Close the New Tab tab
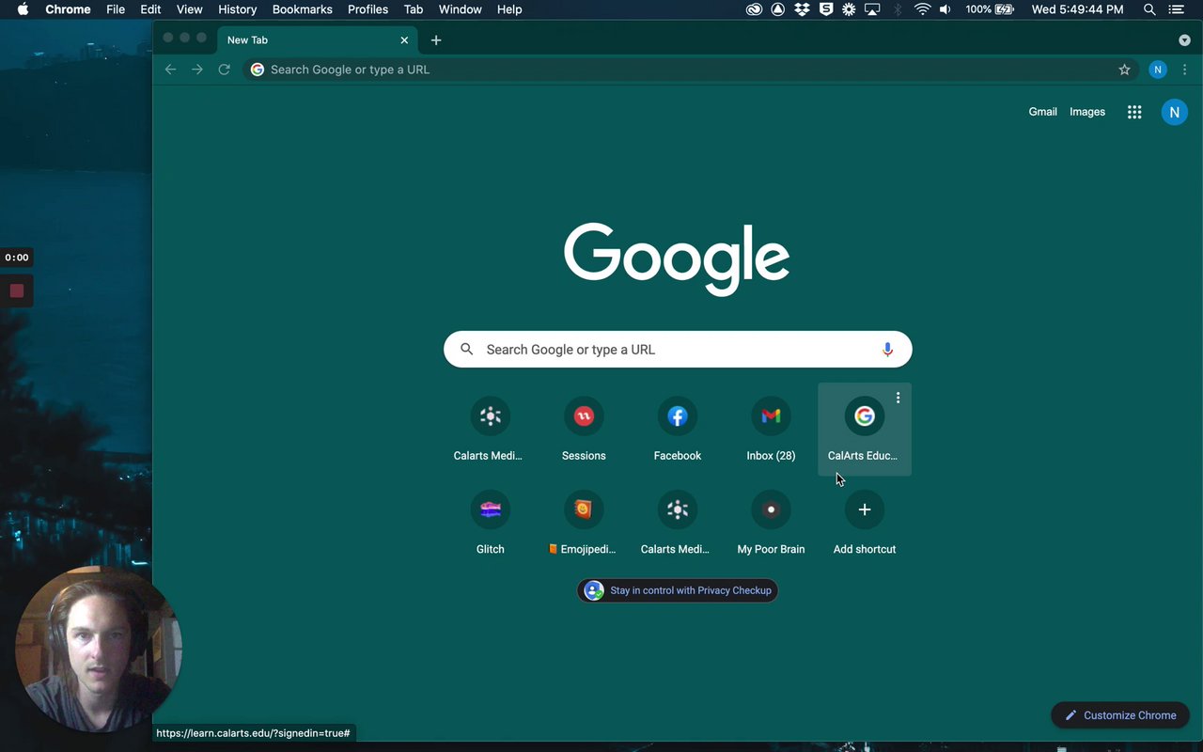Viewport: 1203px width, 752px height. click(x=404, y=40)
